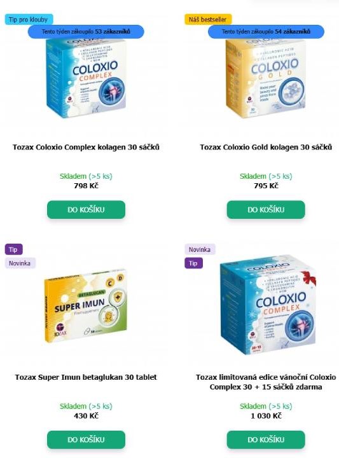The height and width of the screenshot is (458, 339).
Task: Add Coloxio Complex kolagen to cart
Action: click(x=86, y=209)
